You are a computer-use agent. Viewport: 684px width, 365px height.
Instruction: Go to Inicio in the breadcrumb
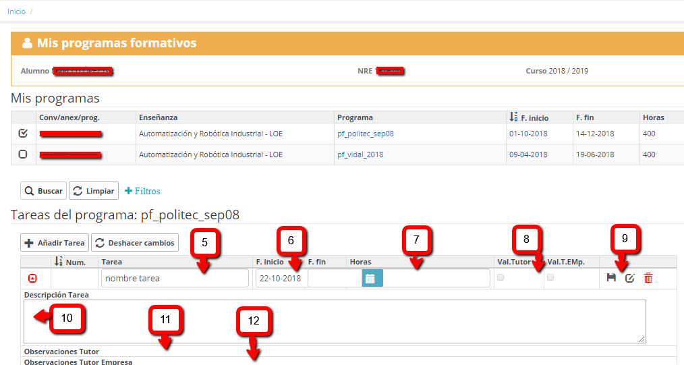click(16, 11)
